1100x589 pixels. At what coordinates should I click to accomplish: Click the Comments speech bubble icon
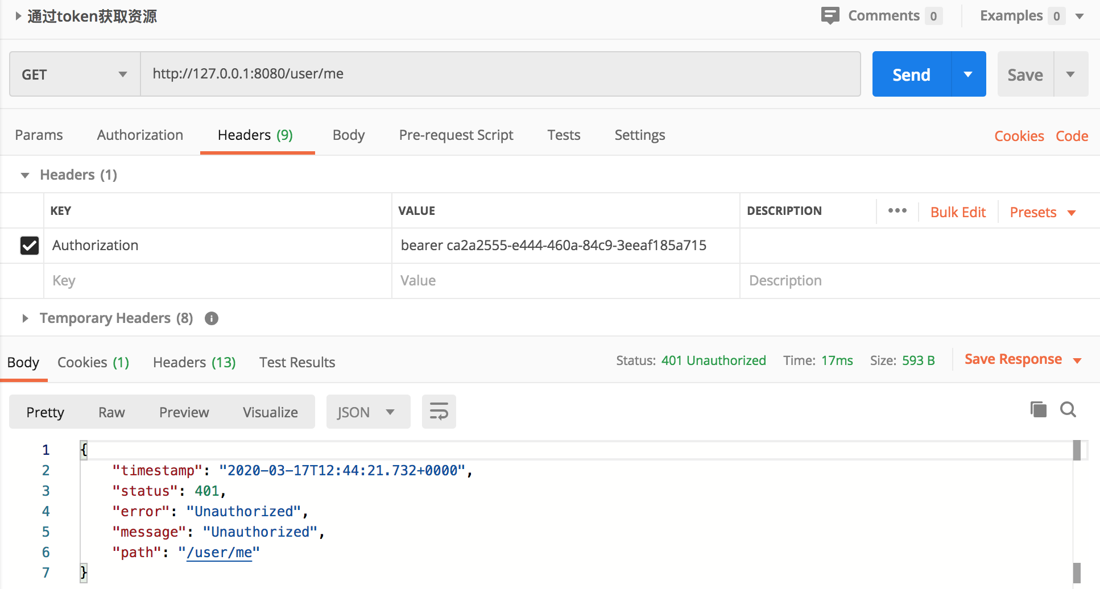click(x=830, y=15)
